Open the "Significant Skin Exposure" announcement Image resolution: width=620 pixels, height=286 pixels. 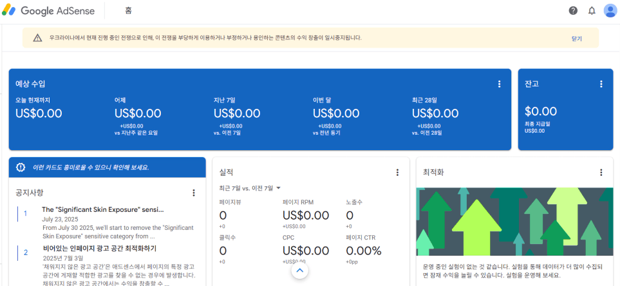pos(103,209)
